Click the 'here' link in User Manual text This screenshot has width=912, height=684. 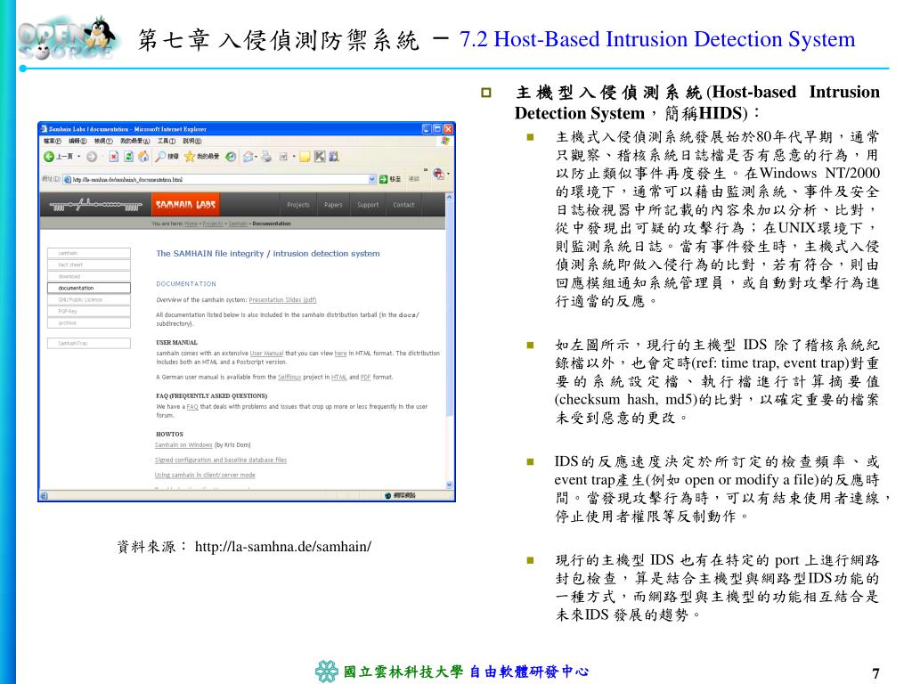[x=340, y=353]
